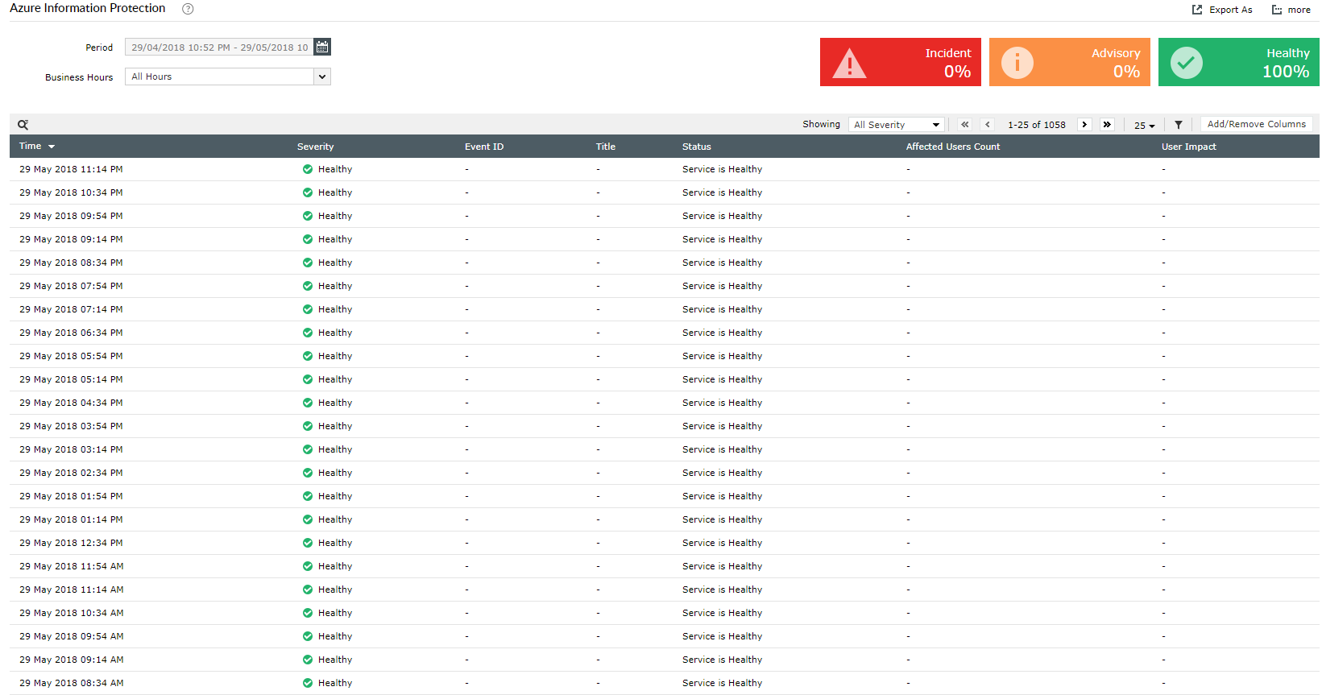Open Add/Remove Columns
1322x695 pixels.
pos(1257,124)
